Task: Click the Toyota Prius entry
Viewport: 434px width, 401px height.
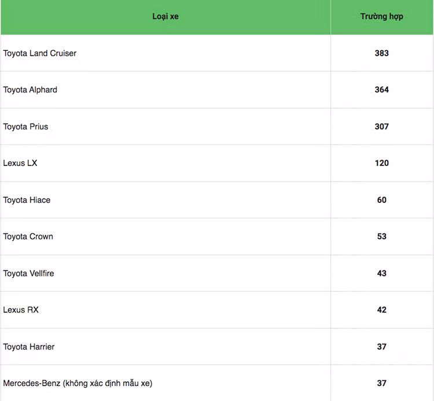Action: [26, 127]
